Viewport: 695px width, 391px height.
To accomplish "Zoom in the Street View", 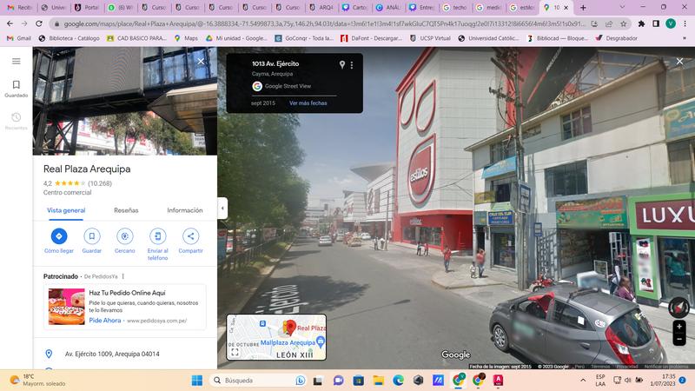I will point(679,327).
